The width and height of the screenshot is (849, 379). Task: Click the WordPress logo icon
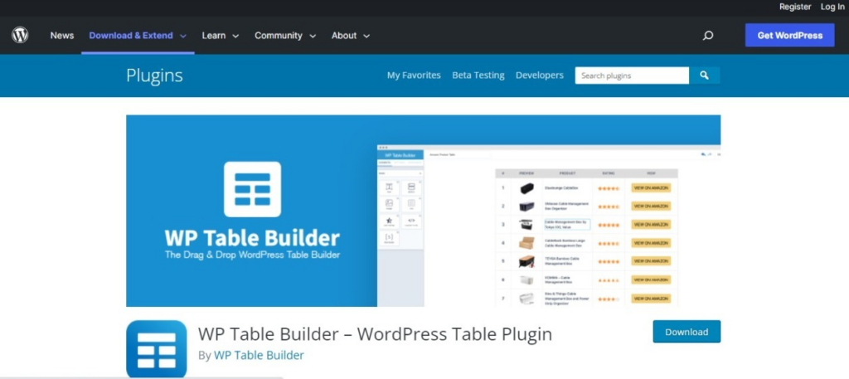point(20,35)
